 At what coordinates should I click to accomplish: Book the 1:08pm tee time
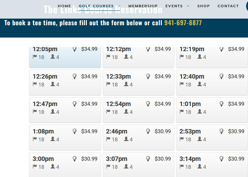65,138
